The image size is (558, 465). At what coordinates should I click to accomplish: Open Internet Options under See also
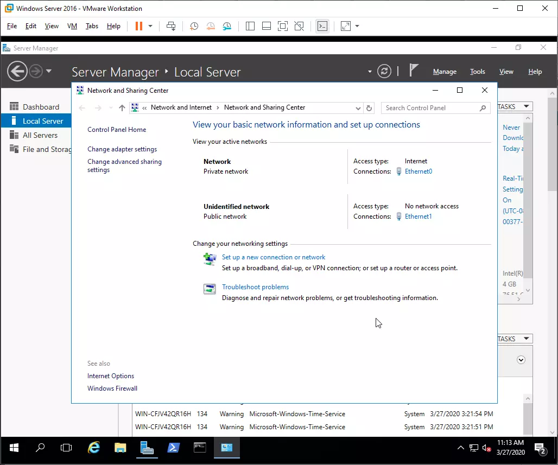(x=111, y=375)
